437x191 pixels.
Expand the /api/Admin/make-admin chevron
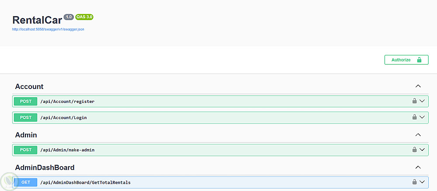click(422, 150)
